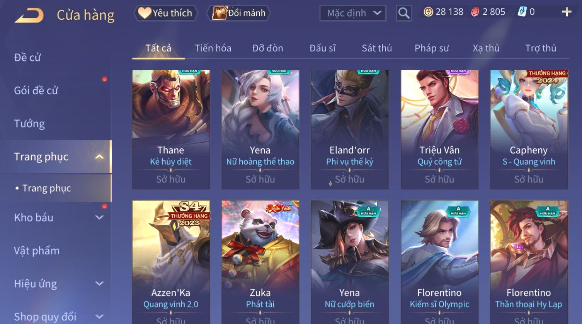Expand the Hiệu ứng sidebar section

(99, 283)
